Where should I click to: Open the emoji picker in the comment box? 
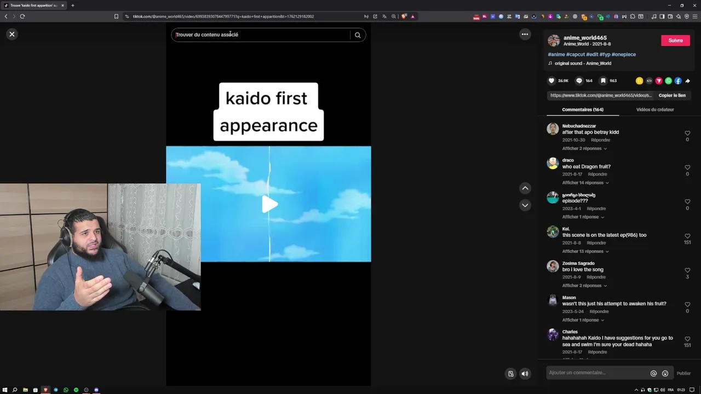tap(665, 373)
